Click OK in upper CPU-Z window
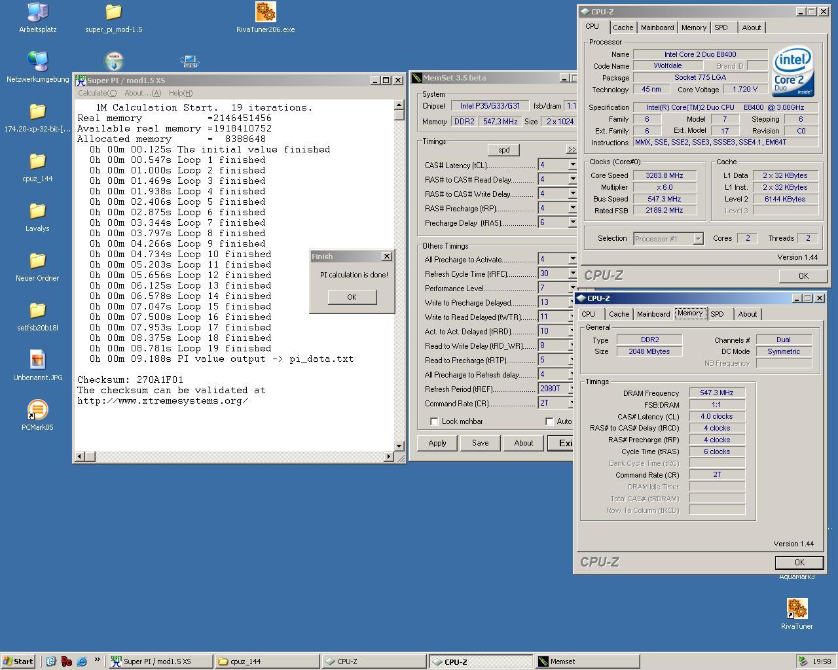Screen dimensions: 838x670 803,276
